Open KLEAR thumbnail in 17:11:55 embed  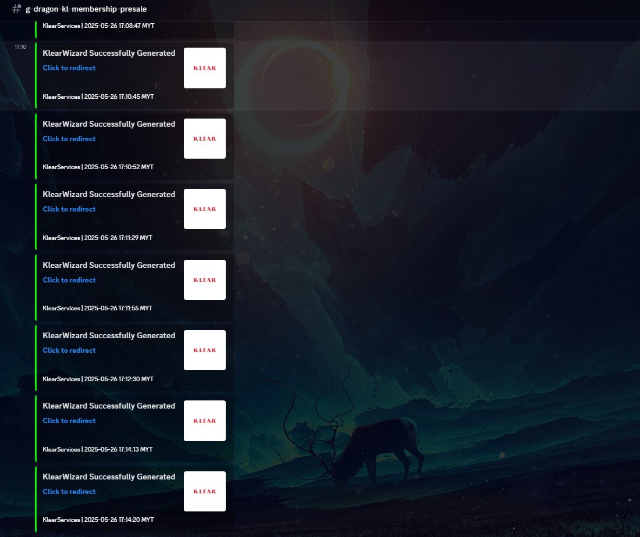click(204, 280)
